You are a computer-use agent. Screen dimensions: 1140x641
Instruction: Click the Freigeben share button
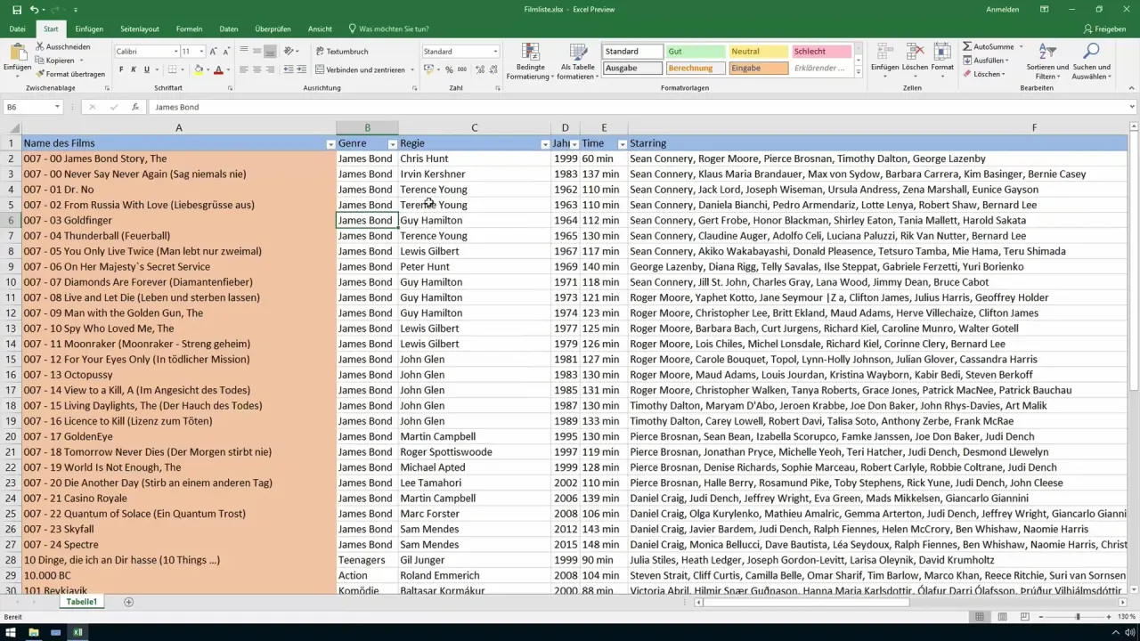click(x=1104, y=28)
